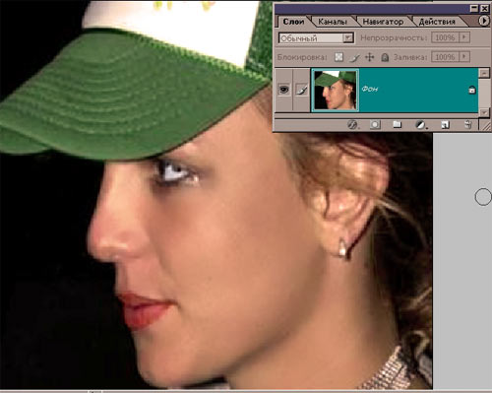Open the Непрозрачность slider arrow
The height and width of the screenshot is (393, 492).
(464, 37)
